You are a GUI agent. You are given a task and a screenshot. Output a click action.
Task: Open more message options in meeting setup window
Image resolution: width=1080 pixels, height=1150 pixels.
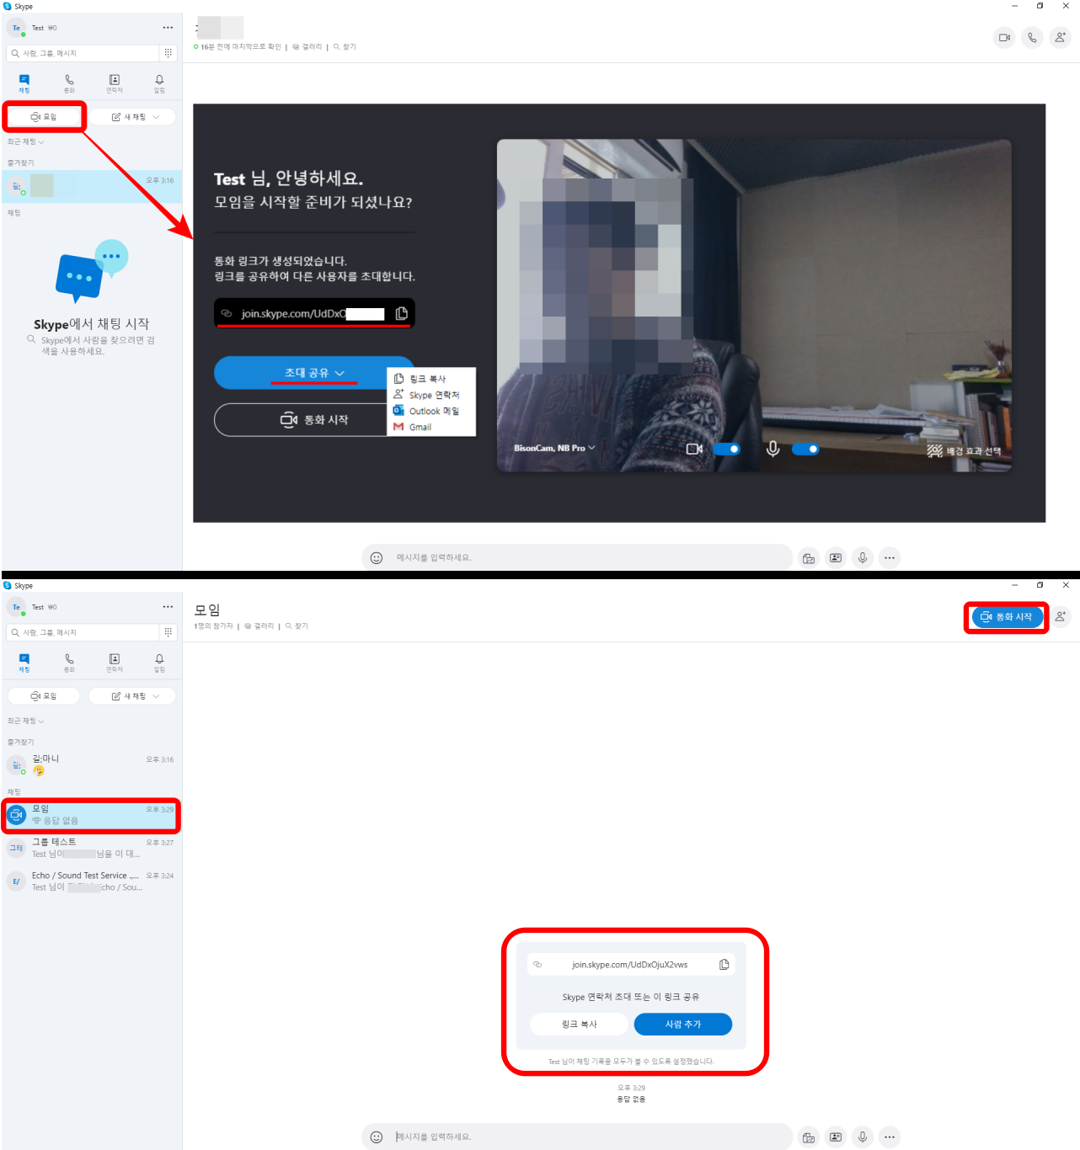(890, 557)
